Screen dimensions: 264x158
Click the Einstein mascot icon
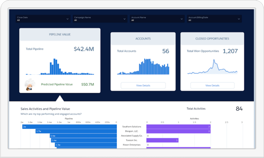(x=29, y=85)
